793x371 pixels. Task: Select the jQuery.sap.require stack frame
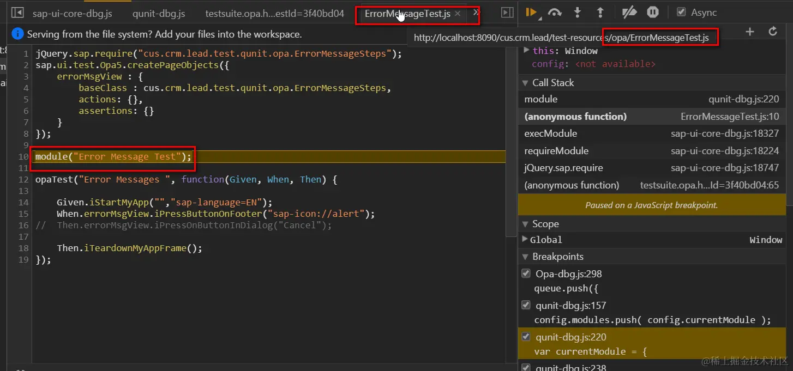coord(652,168)
